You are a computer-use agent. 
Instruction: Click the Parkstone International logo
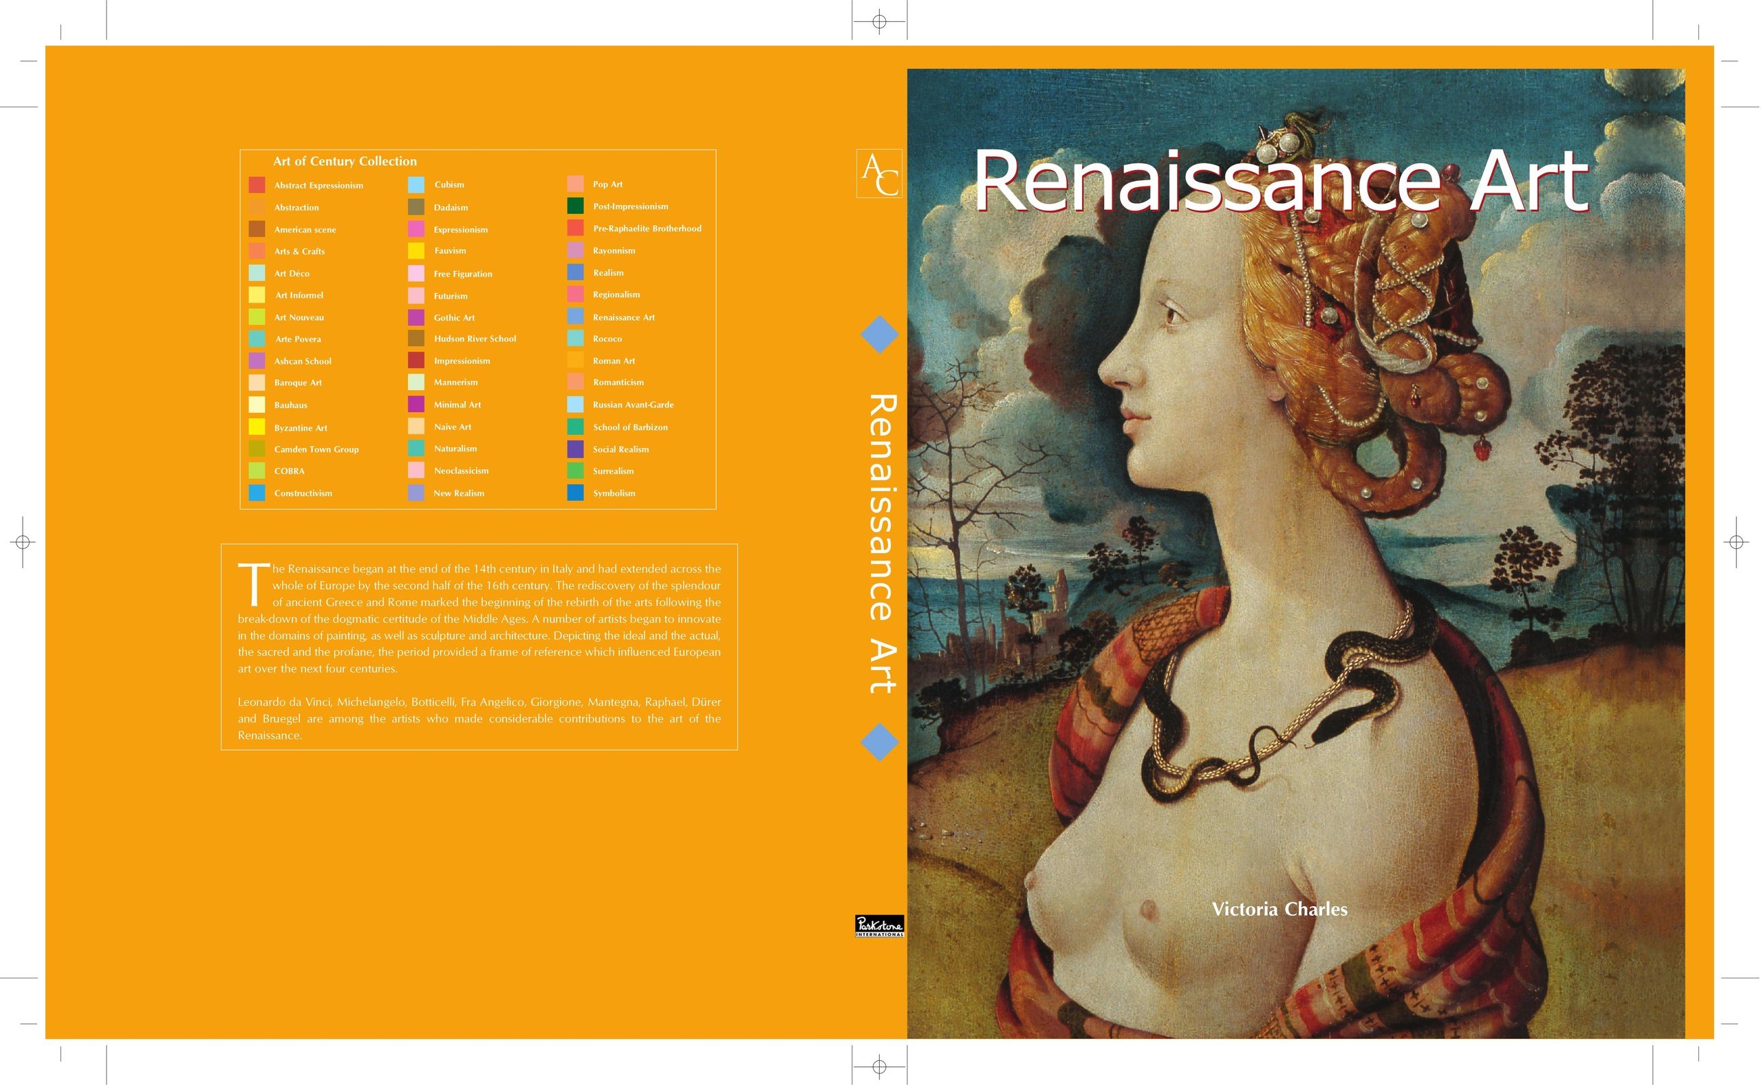pyautogui.click(x=879, y=925)
